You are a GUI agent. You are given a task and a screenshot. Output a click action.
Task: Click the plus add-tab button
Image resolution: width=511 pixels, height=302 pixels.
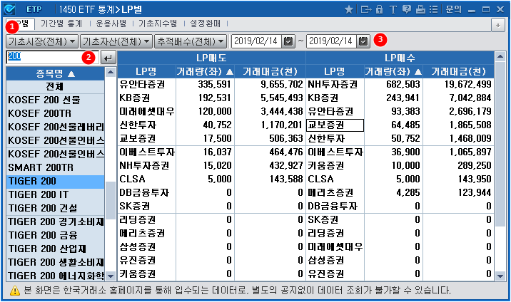(x=497, y=24)
